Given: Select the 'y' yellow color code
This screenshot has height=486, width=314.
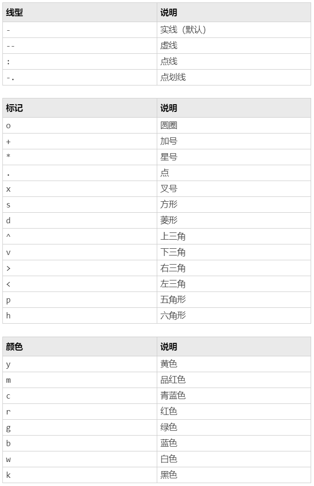Looking at the screenshot, I should pyautogui.click(x=8, y=365).
